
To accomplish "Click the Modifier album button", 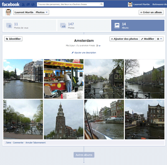I will tap(148, 39).
